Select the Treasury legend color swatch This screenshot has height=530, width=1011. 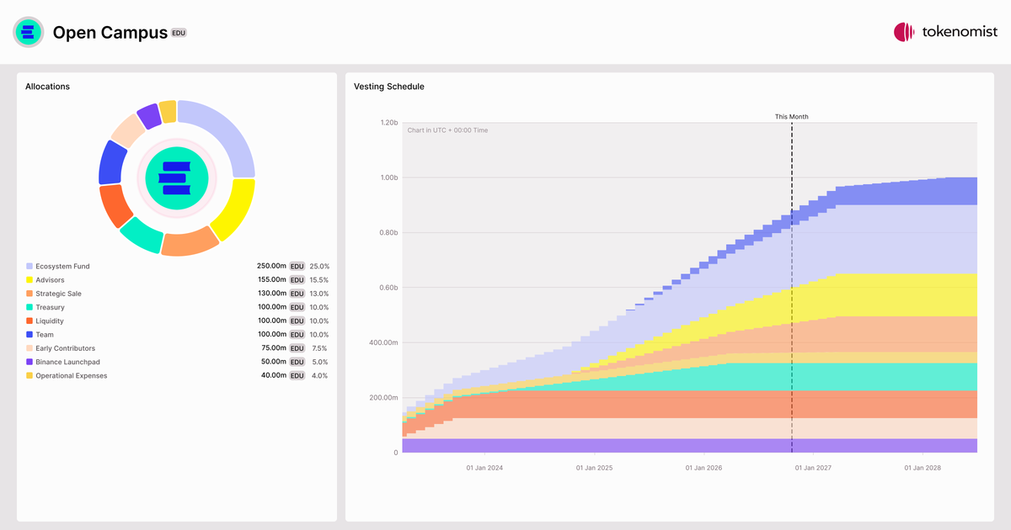tap(29, 307)
